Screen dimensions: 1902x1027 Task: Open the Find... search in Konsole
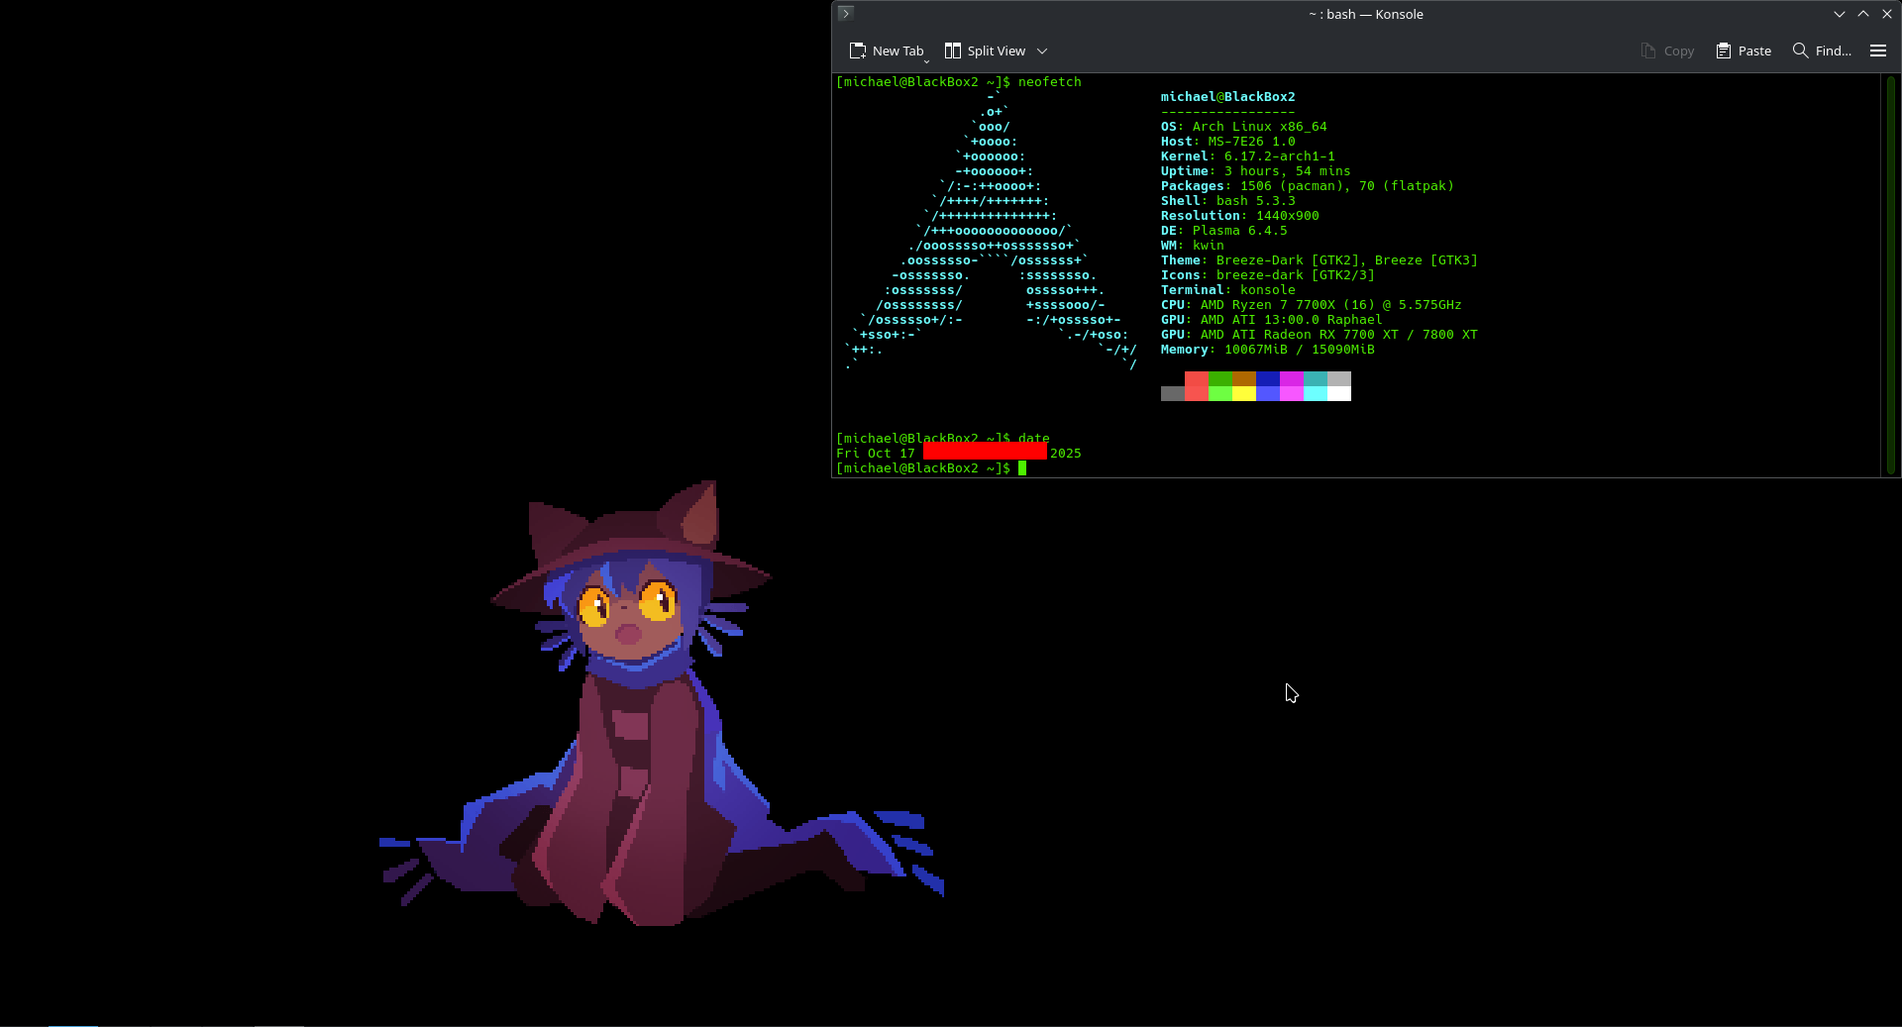[1822, 51]
